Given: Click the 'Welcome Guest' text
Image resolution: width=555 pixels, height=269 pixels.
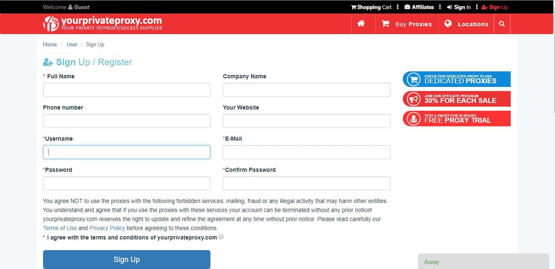Looking at the screenshot, I should [66, 7].
